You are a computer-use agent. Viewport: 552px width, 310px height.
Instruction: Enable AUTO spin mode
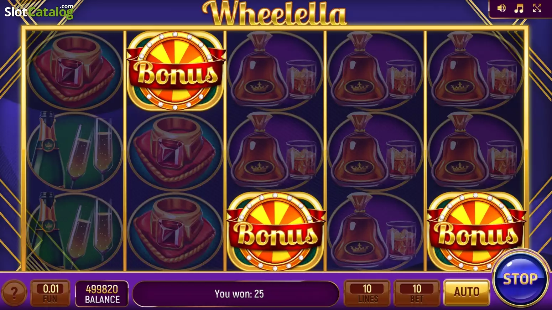467,292
